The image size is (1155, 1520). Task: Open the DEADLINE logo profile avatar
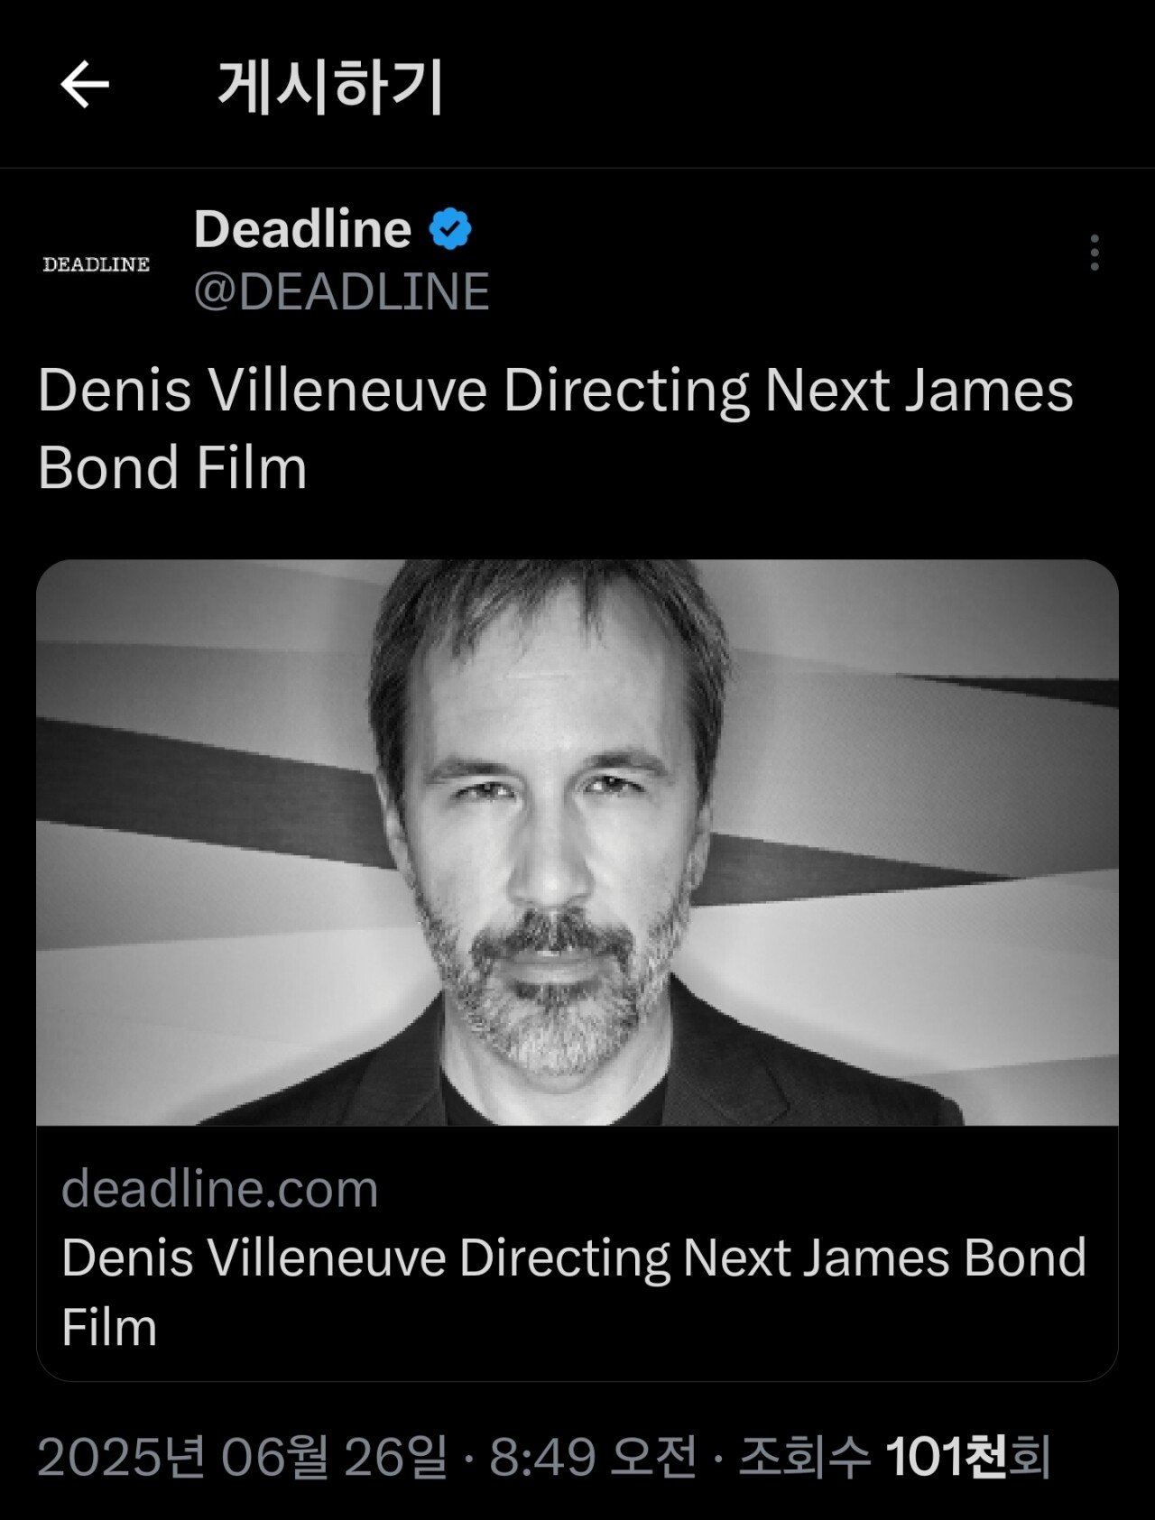pyautogui.click(x=97, y=264)
